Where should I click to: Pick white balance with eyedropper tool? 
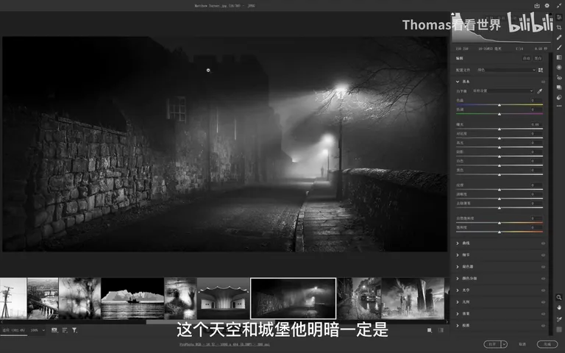pyautogui.click(x=539, y=91)
